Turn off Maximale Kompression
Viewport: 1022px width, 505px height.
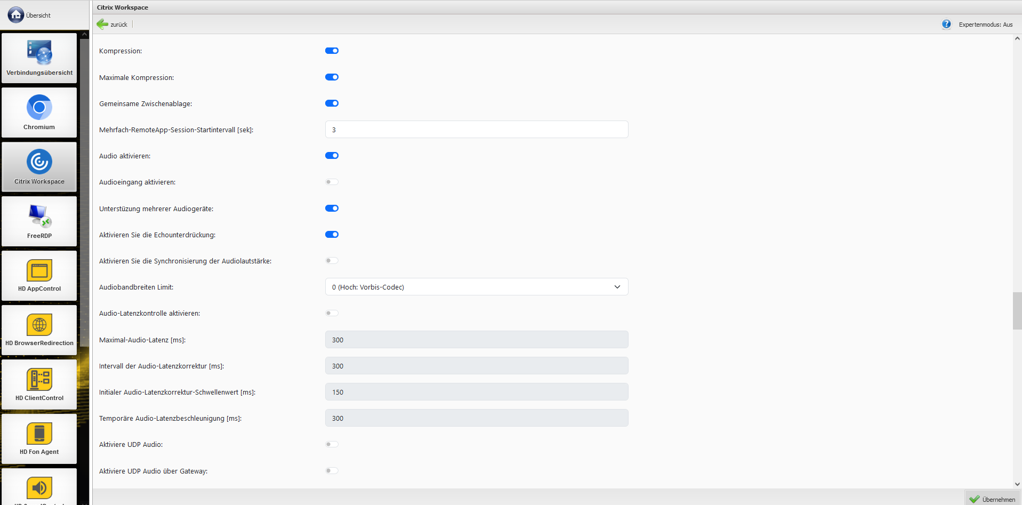[332, 77]
